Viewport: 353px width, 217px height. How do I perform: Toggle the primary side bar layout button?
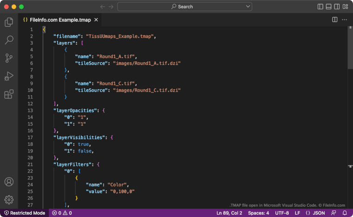[x=320, y=7]
